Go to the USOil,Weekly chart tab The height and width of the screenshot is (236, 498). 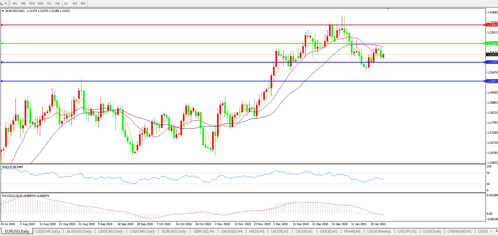pos(379,231)
